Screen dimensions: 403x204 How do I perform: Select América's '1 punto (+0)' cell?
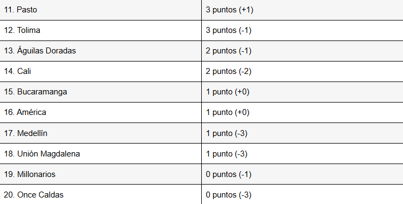[x=303, y=112]
